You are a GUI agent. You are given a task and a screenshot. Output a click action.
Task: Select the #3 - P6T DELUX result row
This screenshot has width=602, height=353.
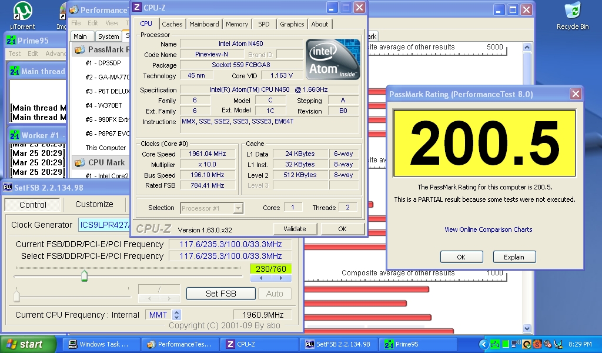(x=108, y=91)
